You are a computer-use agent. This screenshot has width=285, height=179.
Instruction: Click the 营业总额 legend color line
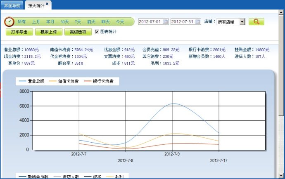[22, 81]
